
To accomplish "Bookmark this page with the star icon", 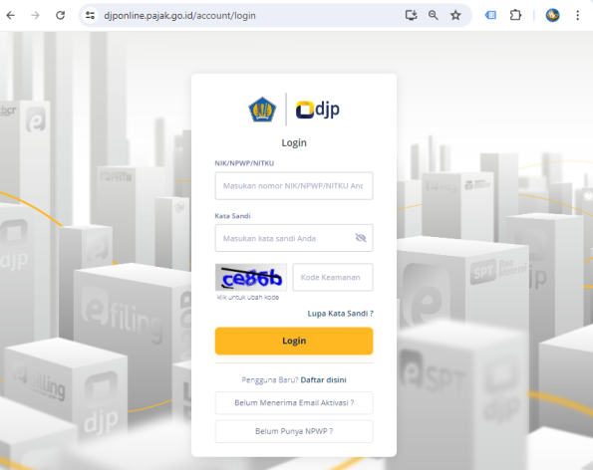I will coord(455,16).
